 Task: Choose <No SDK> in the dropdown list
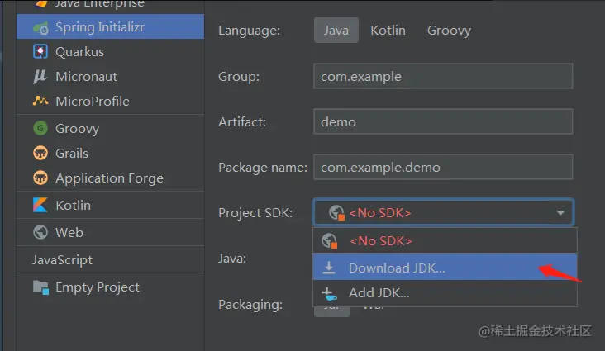[445, 240]
